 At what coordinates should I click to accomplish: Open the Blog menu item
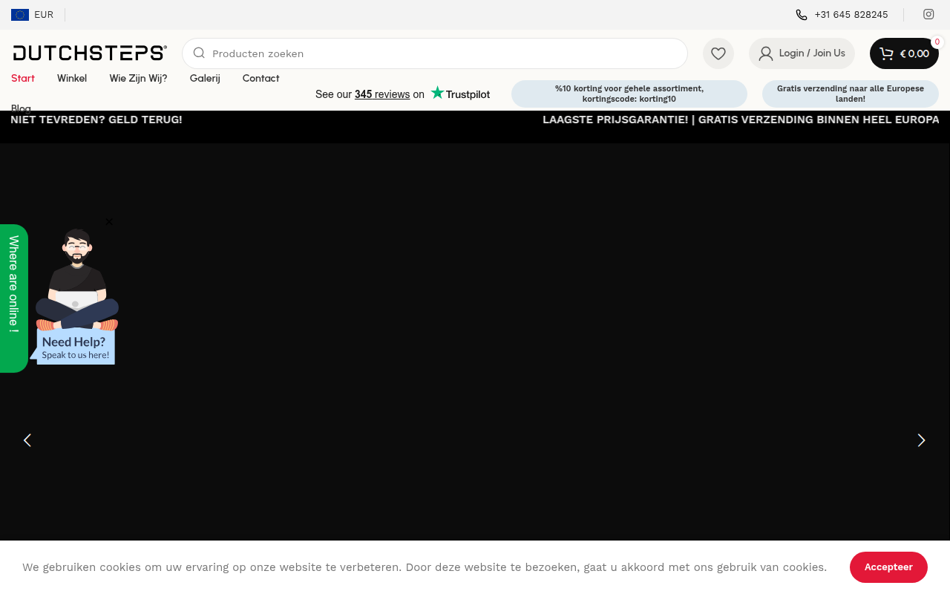(x=21, y=108)
